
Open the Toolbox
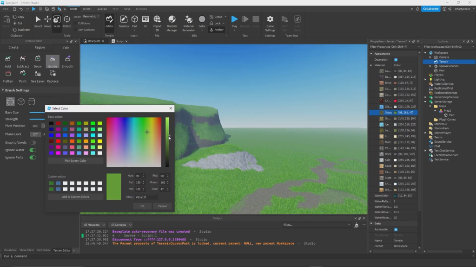tap(124, 22)
